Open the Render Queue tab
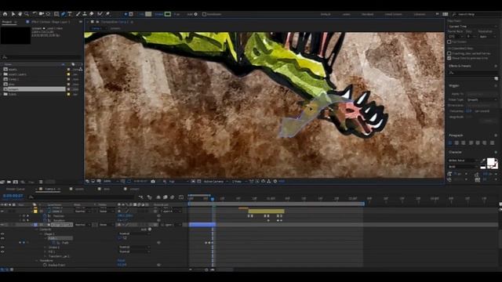The height and width of the screenshot is (282, 502). (15, 189)
